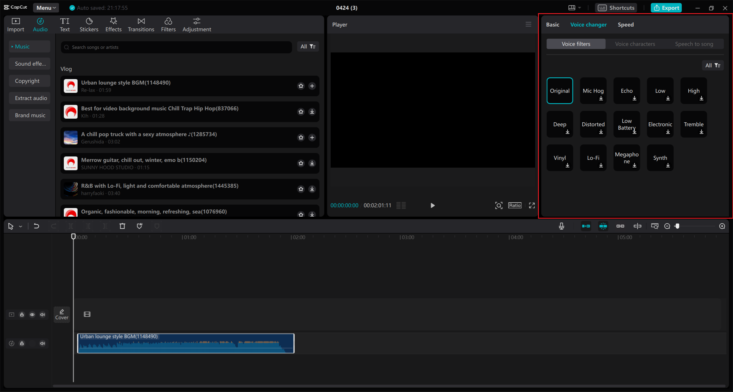Click play button in preview player
This screenshot has height=392, width=733.
pyautogui.click(x=432, y=205)
